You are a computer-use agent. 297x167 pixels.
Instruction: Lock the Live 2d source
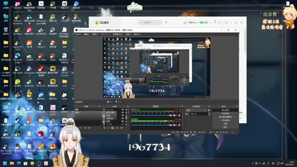coord(126,109)
